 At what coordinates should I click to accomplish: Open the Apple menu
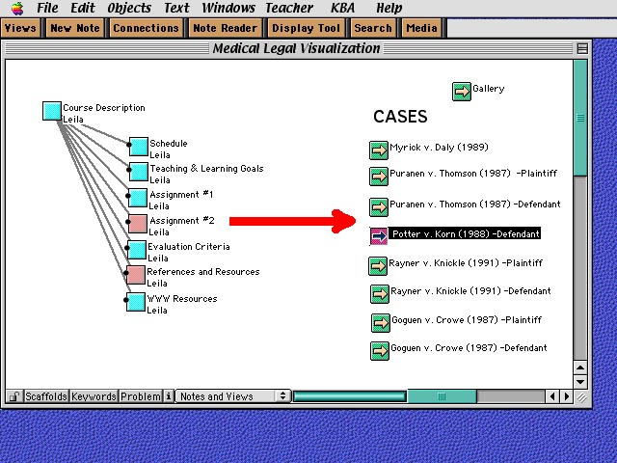click(17, 9)
